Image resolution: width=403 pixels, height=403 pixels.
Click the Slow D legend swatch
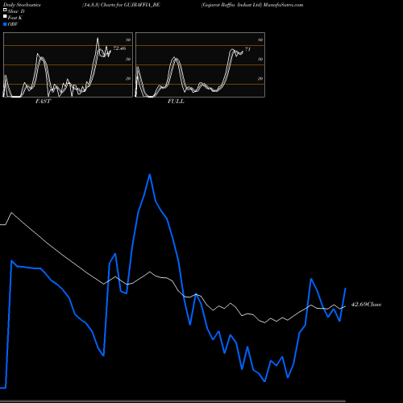[5, 10]
